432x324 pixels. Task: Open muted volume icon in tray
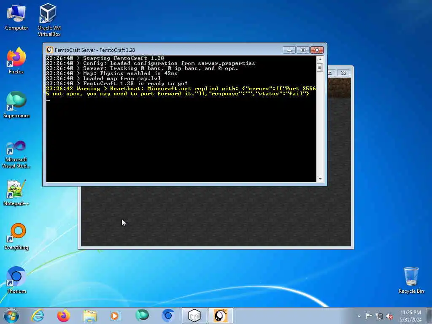[389, 316]
